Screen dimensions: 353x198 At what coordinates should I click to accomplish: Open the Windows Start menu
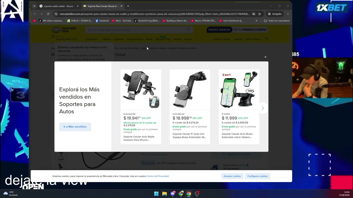(156, 194)
